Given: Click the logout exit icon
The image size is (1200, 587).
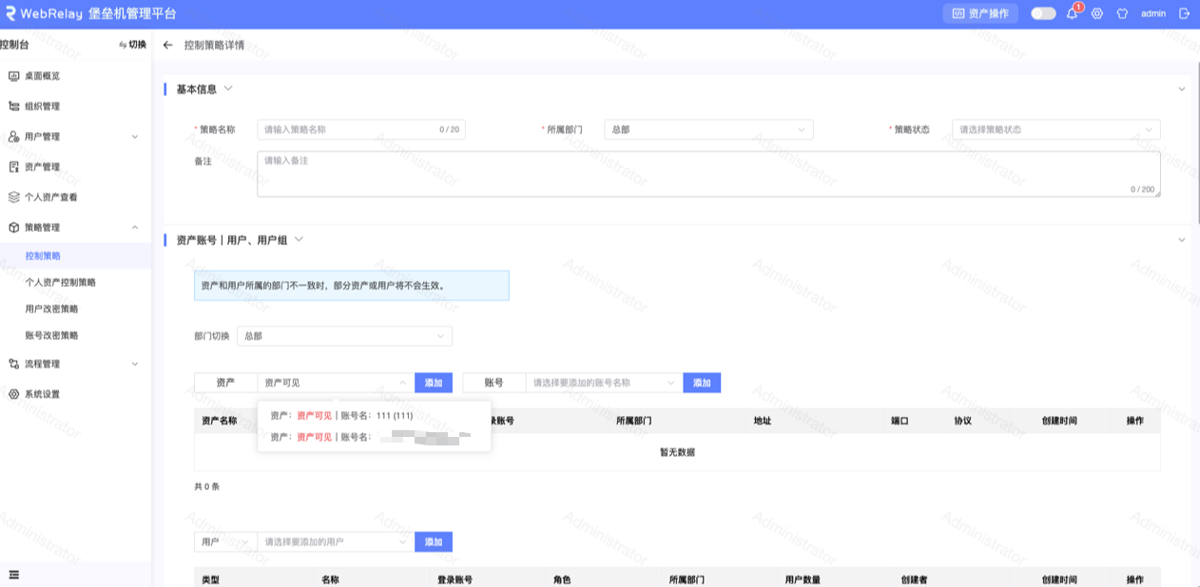Looking at the screenshot, I should 1184,13.
